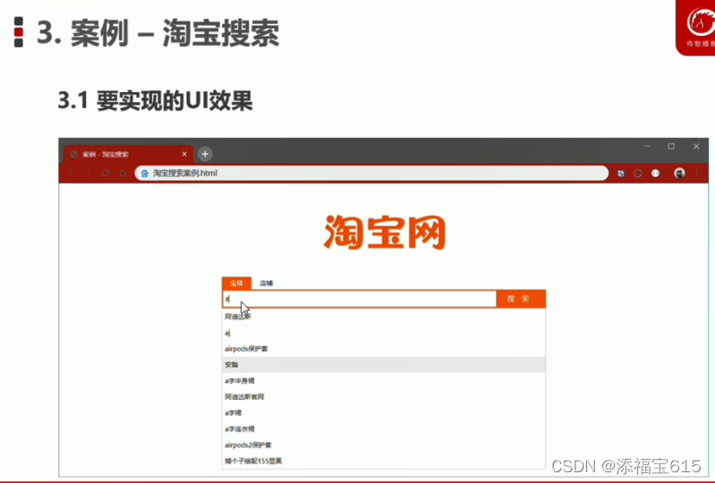
Task: Open the first extension icon beside address bar
Action: [621, 174]
